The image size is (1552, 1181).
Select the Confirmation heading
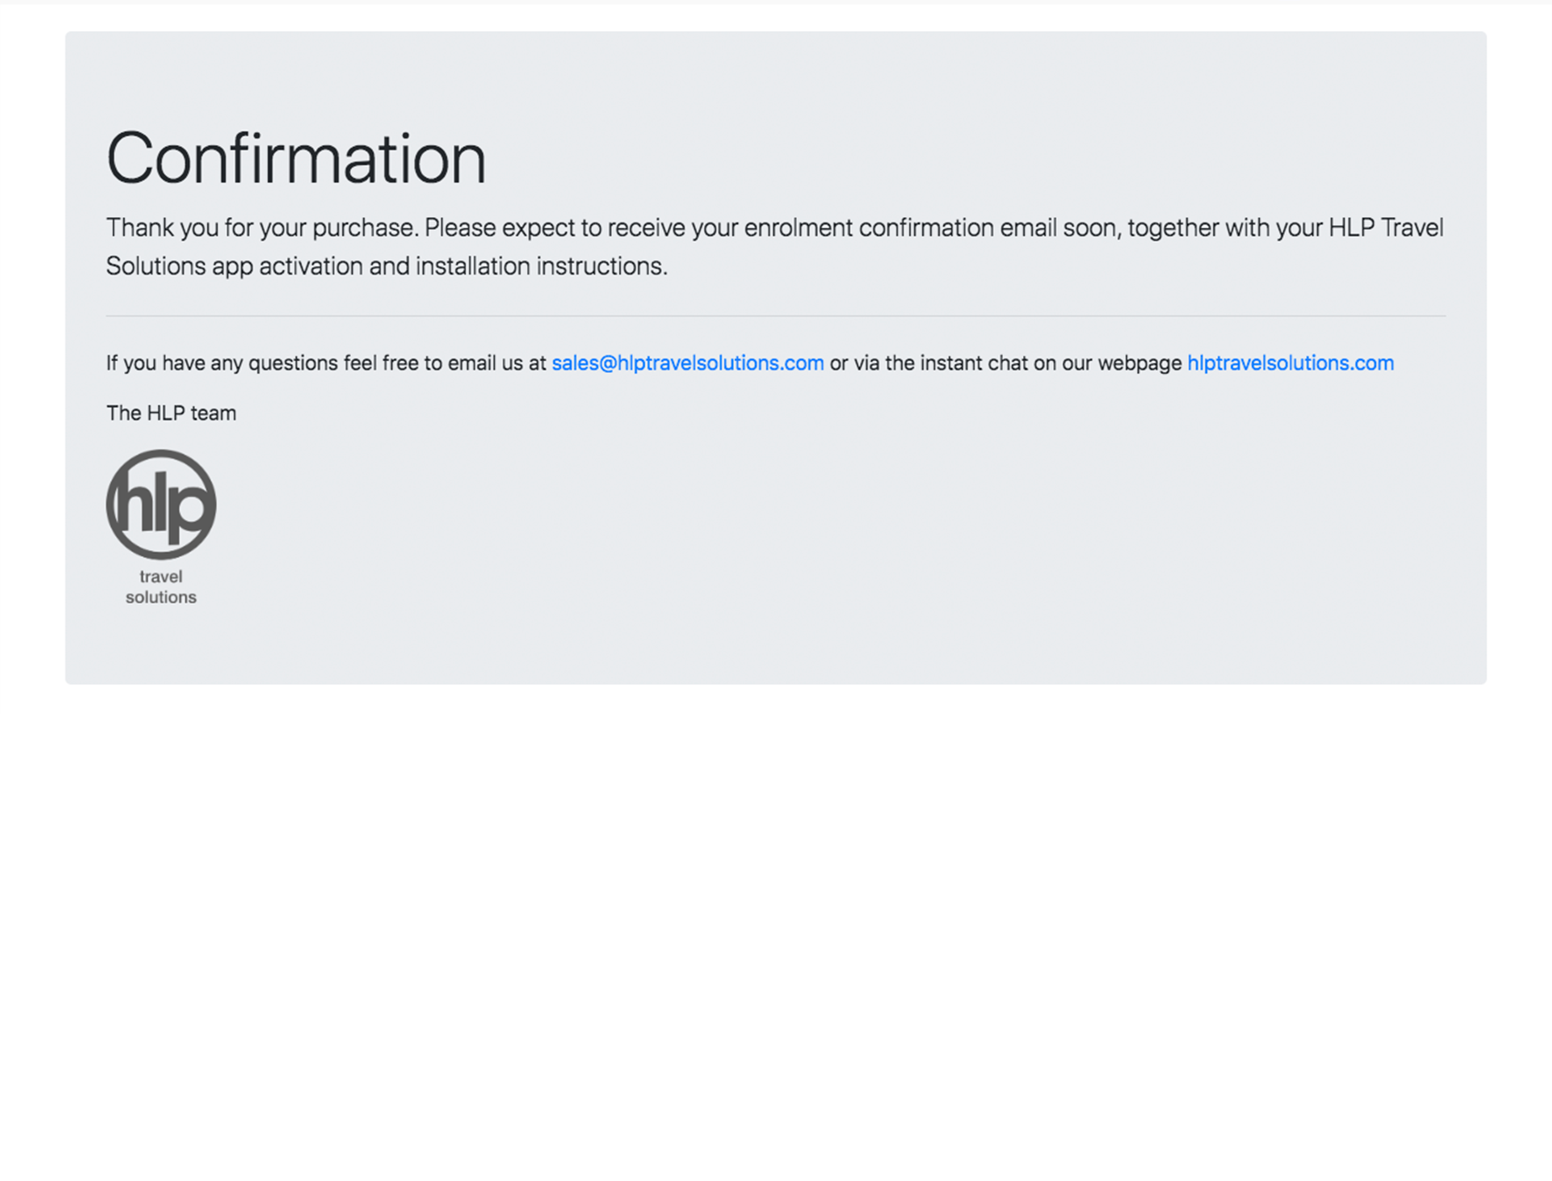[x=295, y=159]
